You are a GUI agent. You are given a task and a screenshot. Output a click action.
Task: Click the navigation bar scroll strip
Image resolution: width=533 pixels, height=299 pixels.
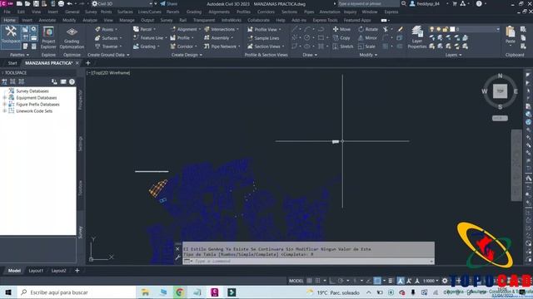516,165
